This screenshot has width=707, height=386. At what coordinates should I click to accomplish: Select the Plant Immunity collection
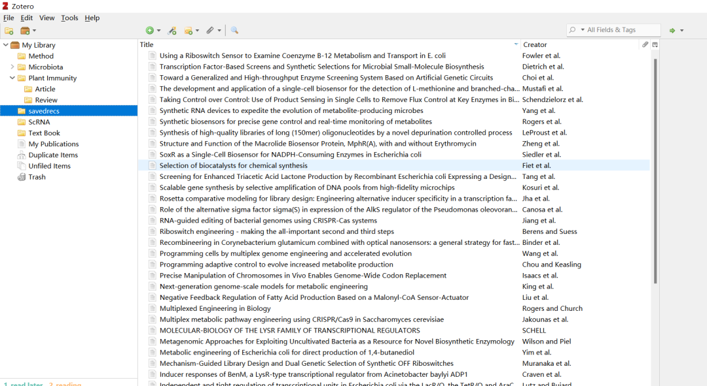(x=52, y=78)
